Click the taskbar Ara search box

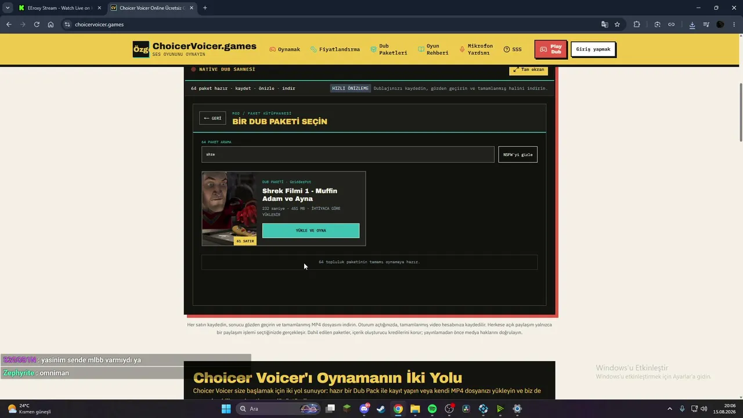click(279, 409)
